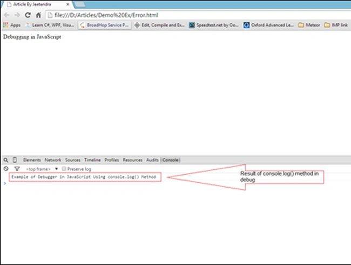Click the browser Back arrow
Screen dimensions: 351x265
(x=6, y=15)
